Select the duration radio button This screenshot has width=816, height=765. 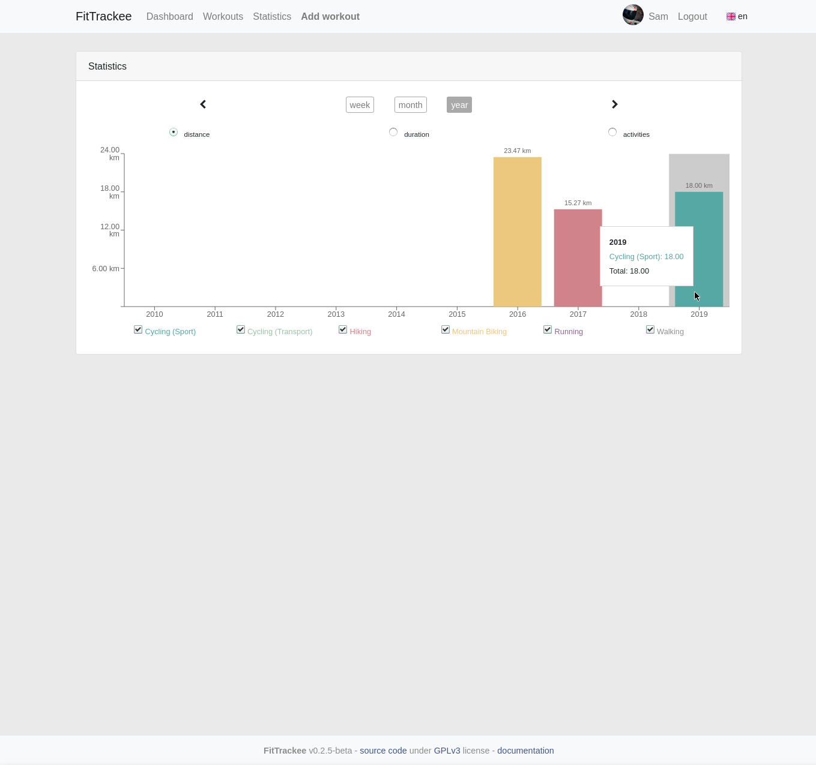pyautogui.click(x=393, y=132)
